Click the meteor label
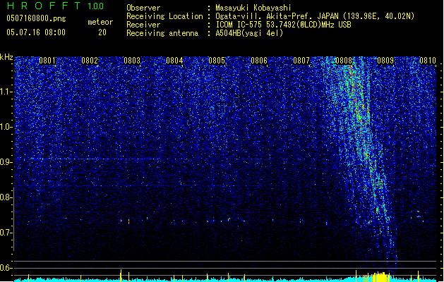444x282 pixels. point(100,22)
